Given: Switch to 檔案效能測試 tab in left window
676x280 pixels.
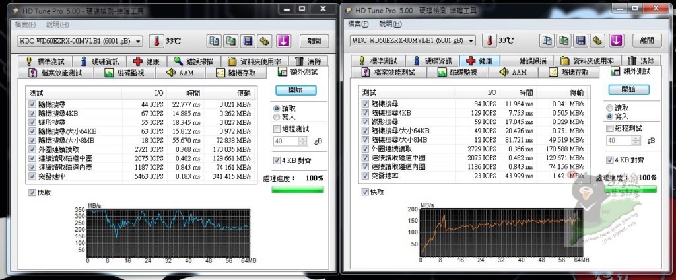Looking at the screenshot, I should (55, 73).
